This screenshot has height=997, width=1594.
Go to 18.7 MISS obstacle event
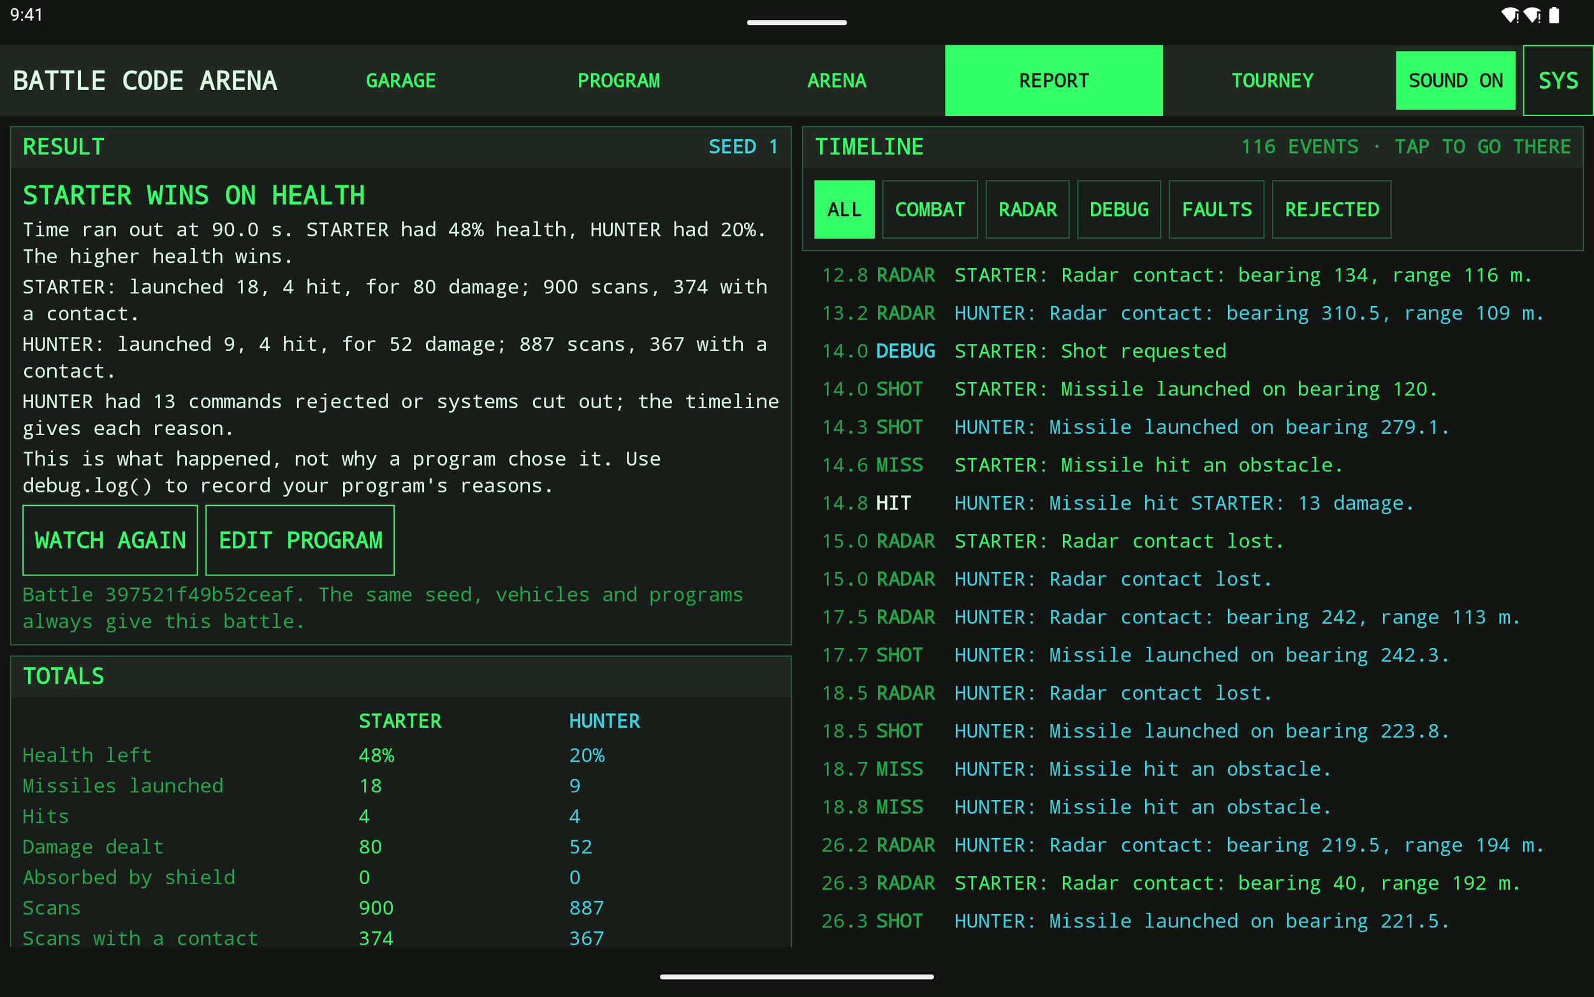(x=1192, y=769)
